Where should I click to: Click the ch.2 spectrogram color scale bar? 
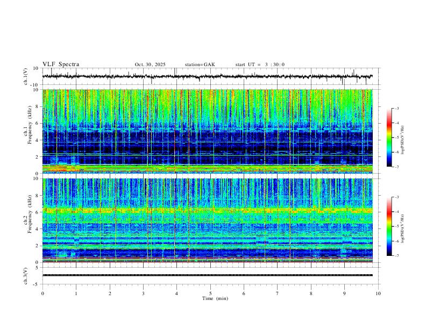389,226
